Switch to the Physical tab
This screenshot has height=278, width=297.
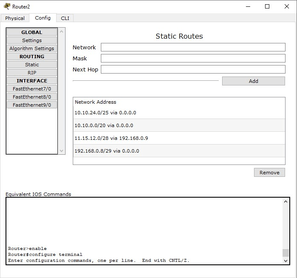click(x=15, y=18)
